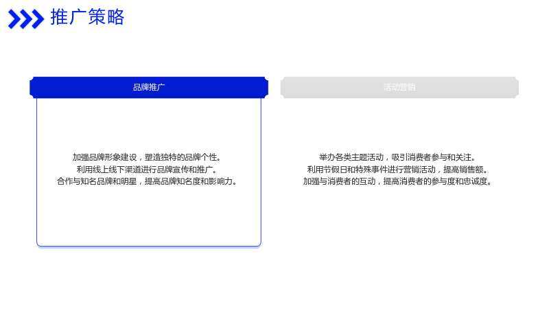Switch to the grey 活动营销 tab

(x=399, y=87)
